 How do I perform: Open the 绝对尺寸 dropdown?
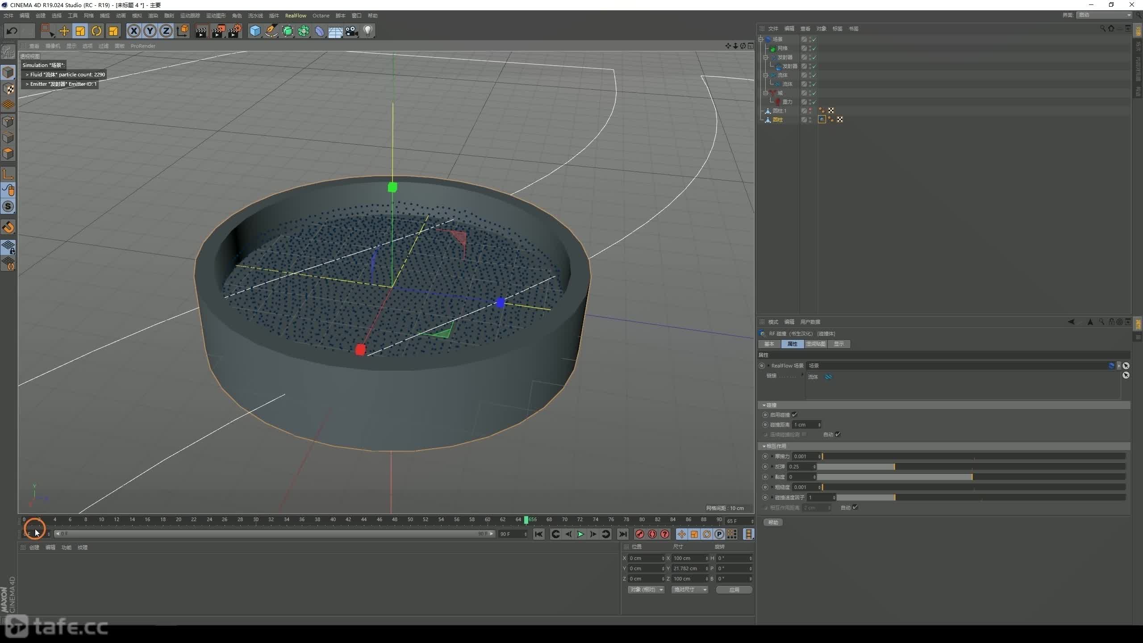click(689, 589)
